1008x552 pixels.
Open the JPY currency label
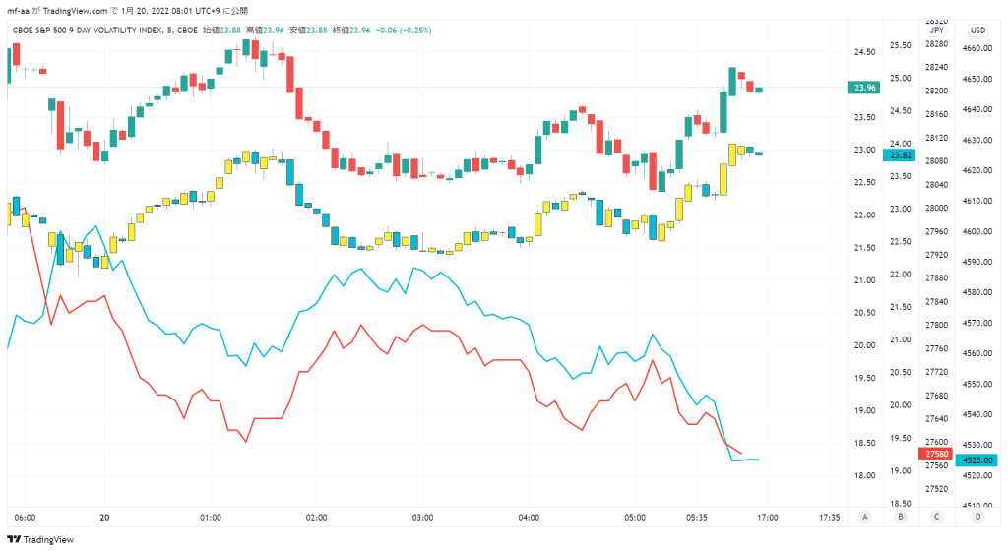[x=937, y=31]
